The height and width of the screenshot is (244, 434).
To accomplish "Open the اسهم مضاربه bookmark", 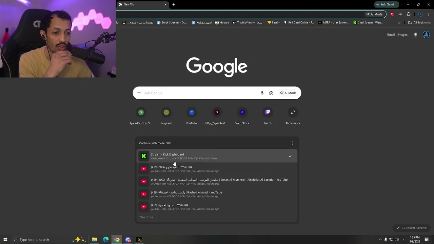I will 201,23.
